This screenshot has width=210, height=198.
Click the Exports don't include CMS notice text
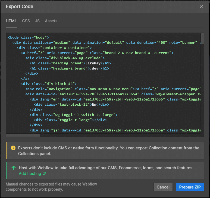tap(109, 151)
